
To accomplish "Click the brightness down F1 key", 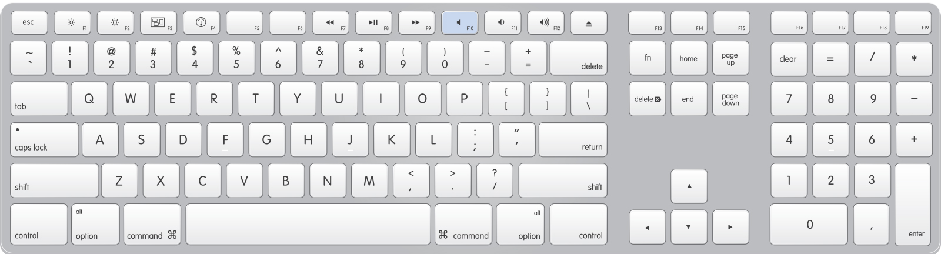I will click(x=73, y=23).
